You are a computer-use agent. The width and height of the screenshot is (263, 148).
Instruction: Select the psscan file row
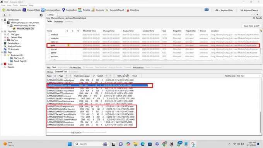[x=153, y=49]
